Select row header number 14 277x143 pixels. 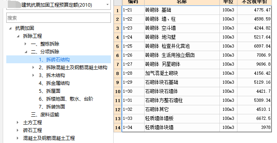pyautogui.click(x=118, y=128)
